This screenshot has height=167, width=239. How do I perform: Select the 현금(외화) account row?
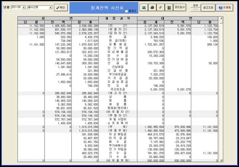117,41
